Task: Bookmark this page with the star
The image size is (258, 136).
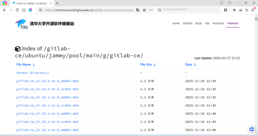Action: pyautogui.click(x=144, y=10)
